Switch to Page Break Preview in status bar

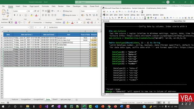coord(169,103)
